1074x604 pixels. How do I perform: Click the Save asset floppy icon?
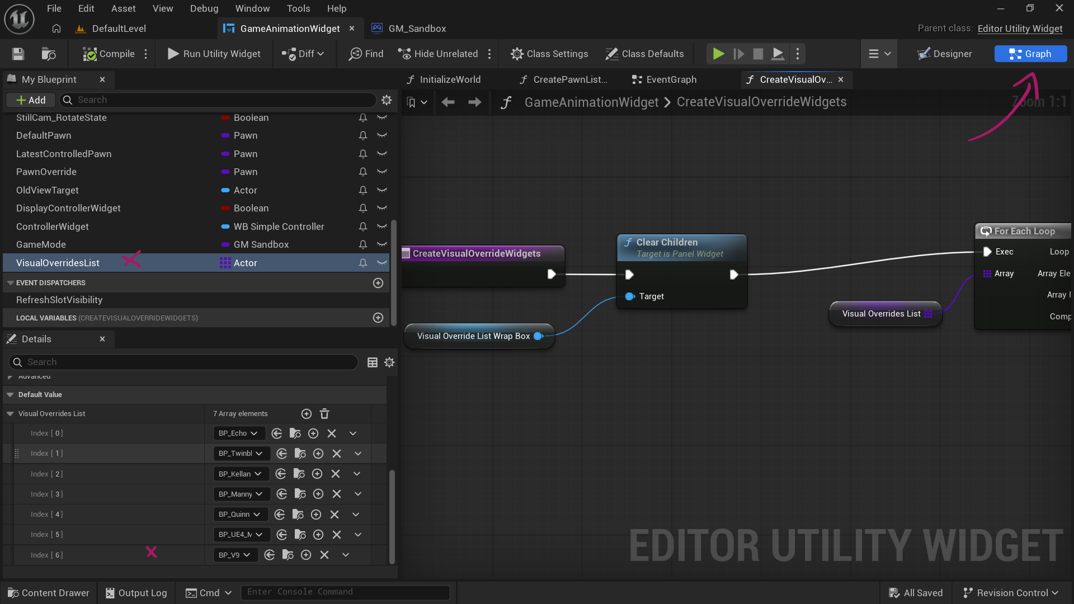[x=18, y=54]
